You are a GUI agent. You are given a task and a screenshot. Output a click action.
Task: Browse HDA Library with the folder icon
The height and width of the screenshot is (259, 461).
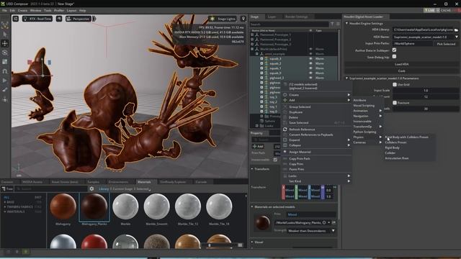456,30
